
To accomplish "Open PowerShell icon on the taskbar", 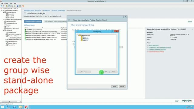I will (x=14, y=107).
